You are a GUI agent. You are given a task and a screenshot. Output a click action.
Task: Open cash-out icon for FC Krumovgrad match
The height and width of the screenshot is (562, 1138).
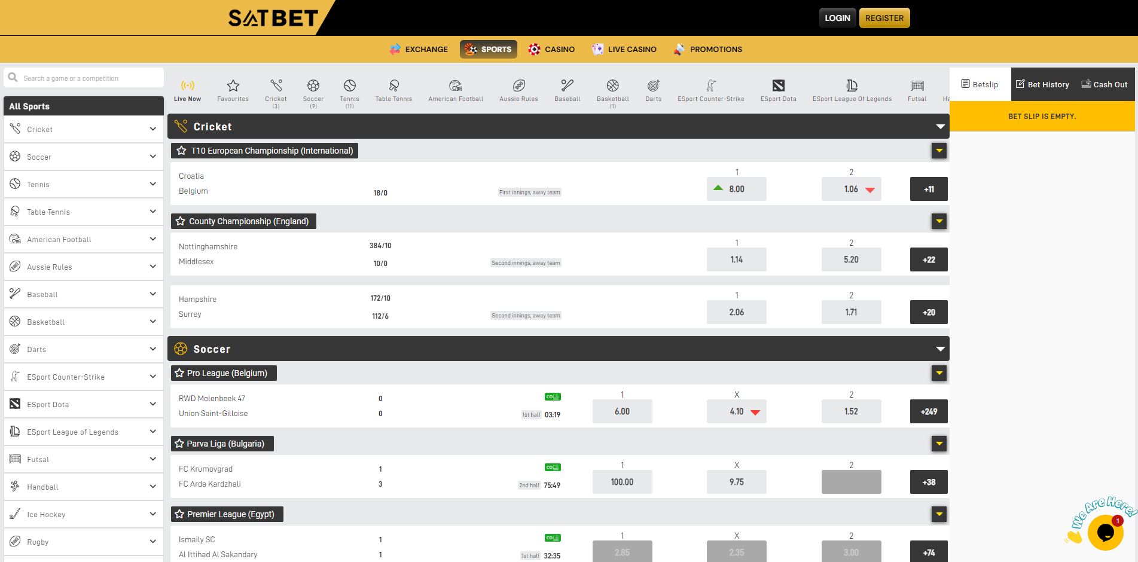pyautogui.click(x=553, y=467)
